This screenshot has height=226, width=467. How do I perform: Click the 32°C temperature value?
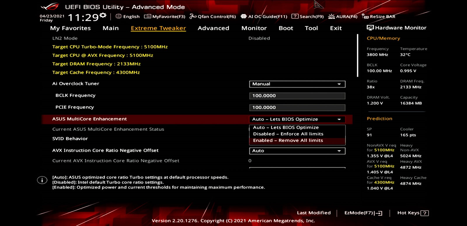405,55
